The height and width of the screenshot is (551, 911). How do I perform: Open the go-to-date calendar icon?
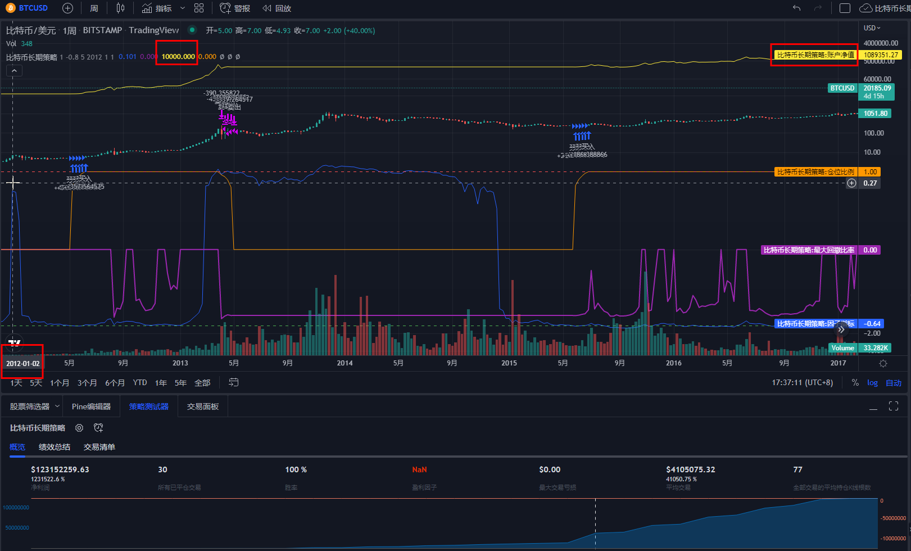pyautogui.click(x=234, y=382)
